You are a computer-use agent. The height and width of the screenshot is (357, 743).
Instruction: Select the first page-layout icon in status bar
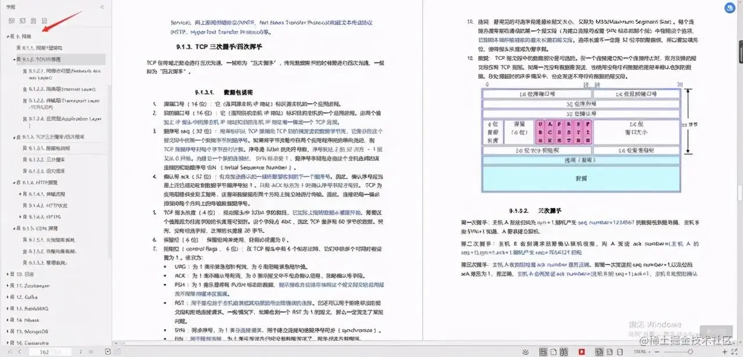(543, 352)
